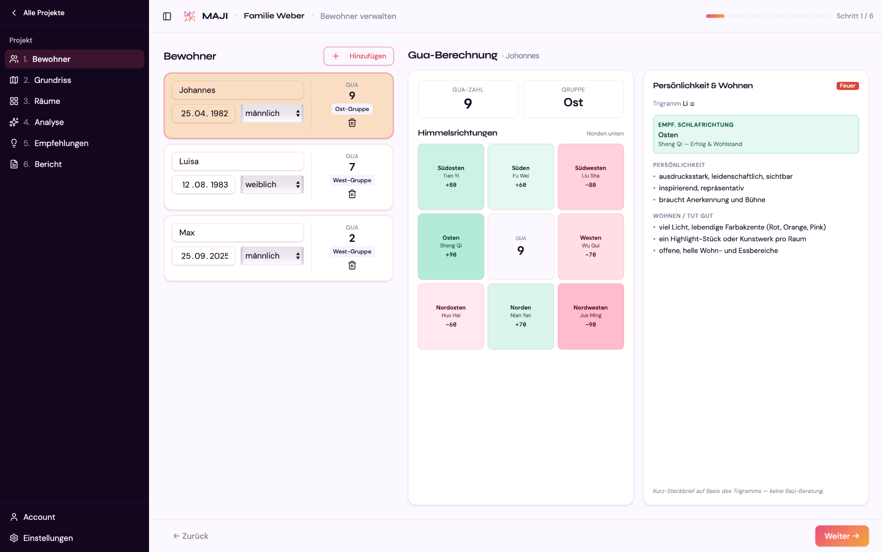The width and height of the screenshot is (883, 552).
Task: Continue with the Weiter button
Action: pyautogui.click(x=842, y=536)
